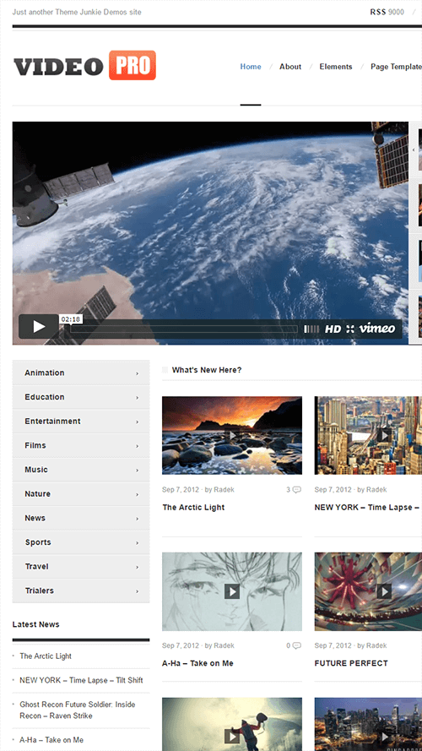
Task: Open the Vimeo logo link
Action: (x=377, y=329)
